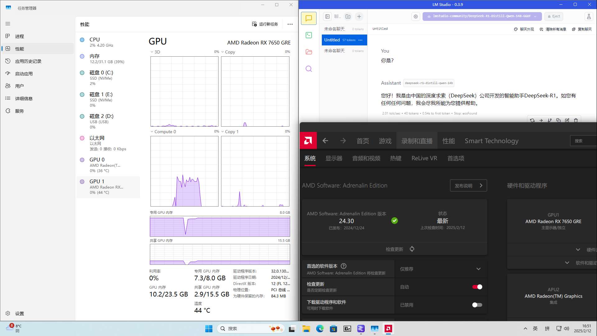Switch to AMD Performance tab
This screenshot has height=336, width=597.
(448, 141)
